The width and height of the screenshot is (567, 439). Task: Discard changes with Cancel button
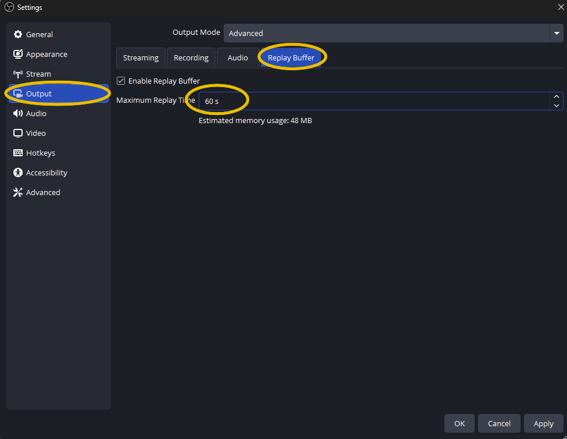coord(499,423)
